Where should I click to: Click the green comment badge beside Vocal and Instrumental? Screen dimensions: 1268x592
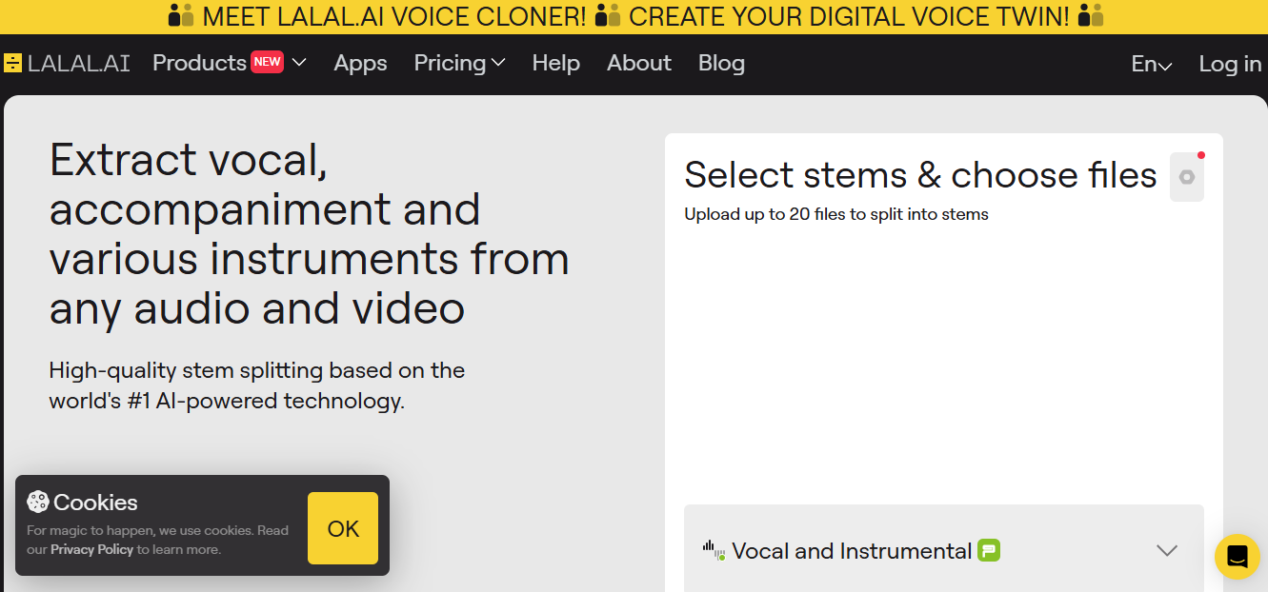pos(989,550)
